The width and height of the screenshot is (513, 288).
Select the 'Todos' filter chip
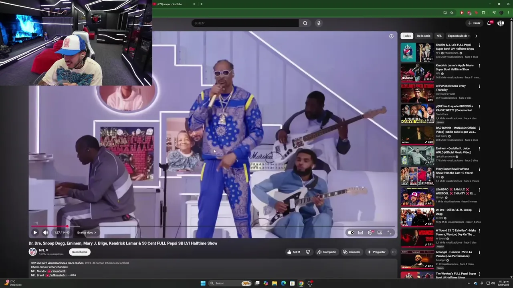click(x=407, y=36)
